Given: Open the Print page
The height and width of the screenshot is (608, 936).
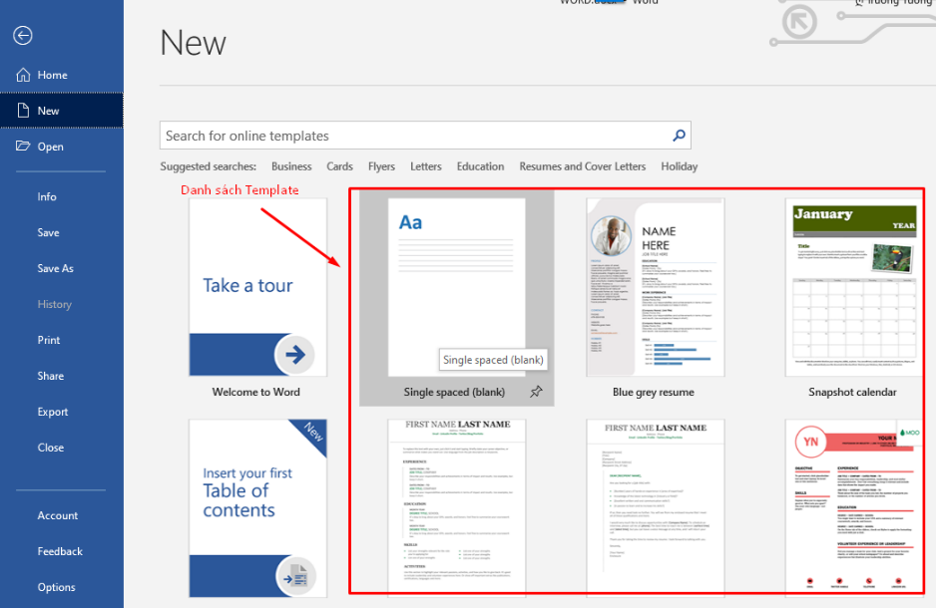Looking at the screenshot, I should pyautogui.click(x=48, y=340).
